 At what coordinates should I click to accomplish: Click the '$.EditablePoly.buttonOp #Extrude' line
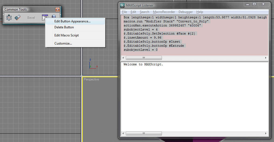pos(154,46)
